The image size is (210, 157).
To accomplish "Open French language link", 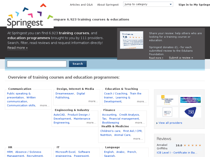I will click(131, 152).
